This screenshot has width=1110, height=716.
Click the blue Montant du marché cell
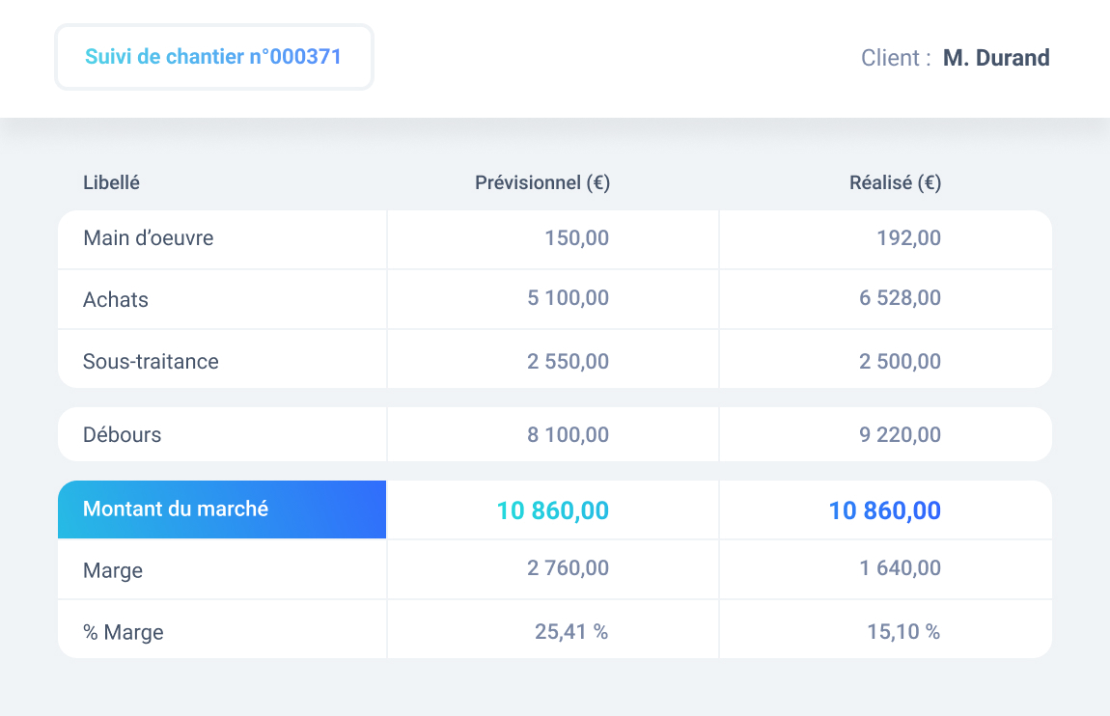(222, 509)
